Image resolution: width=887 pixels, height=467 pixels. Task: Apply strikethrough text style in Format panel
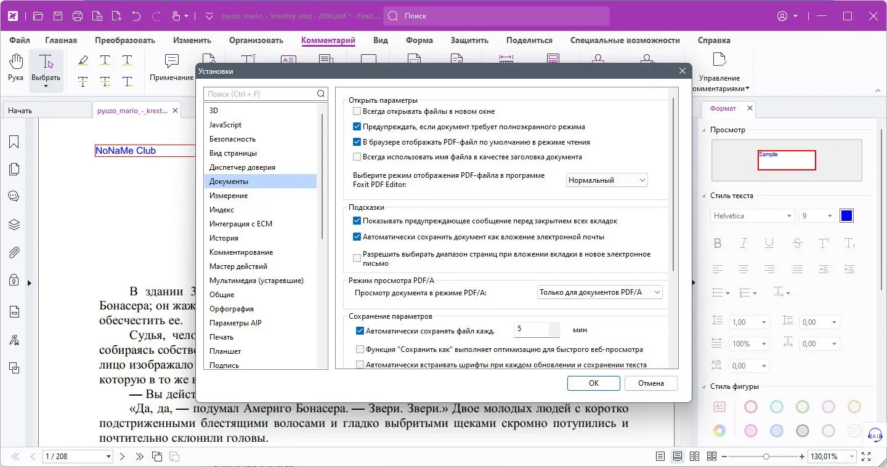[798, 243]
